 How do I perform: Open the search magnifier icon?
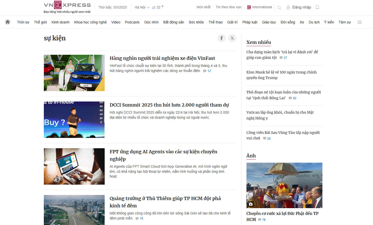[279, 8]
